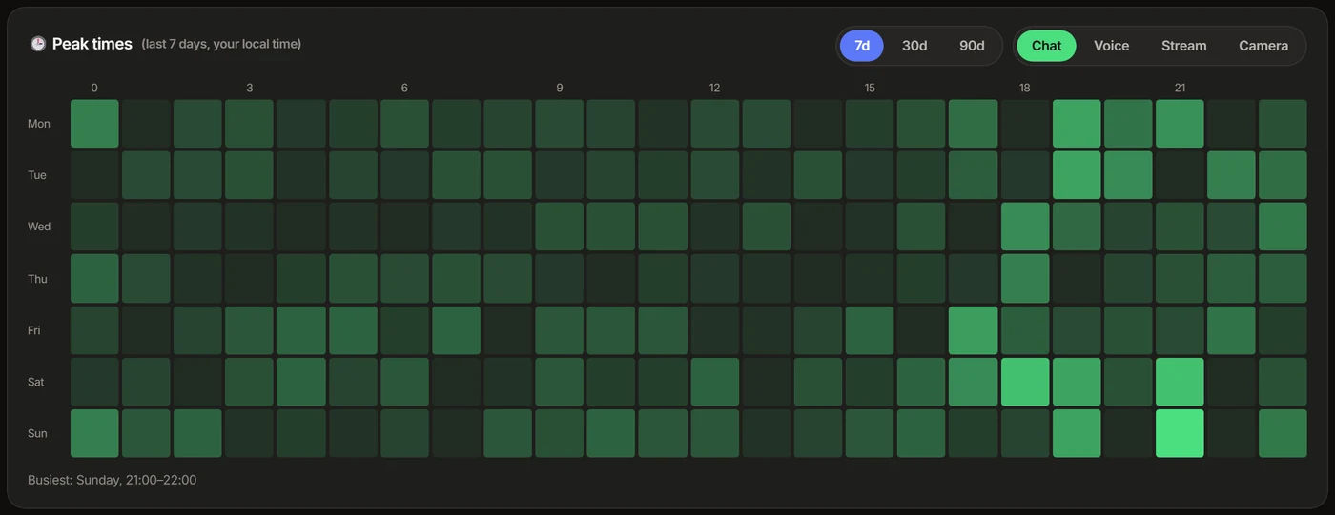Select the Monday hour 23 heatmap cell
Screen dimensions: 1335x515
(1283, 124)
